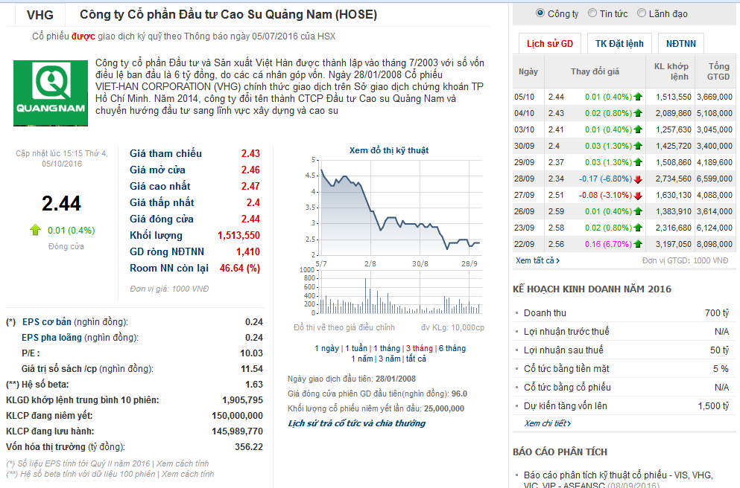740x488 pixels.
Task: Click up arrow icon in 23/09 history row
Action: point(638,228)
